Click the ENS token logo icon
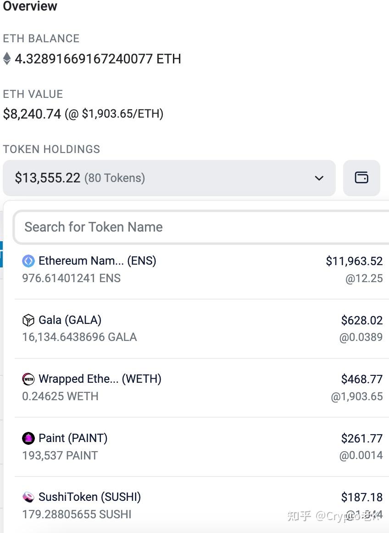The width and height of the screenshot is (389, 533). click(x=28, y=261)
